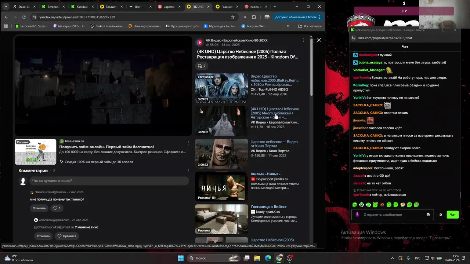The height and width of the screenshot is (264, 470).
Task: Open the Kingdom of Heaven следующее thumbnail
Action: [221, 88]
